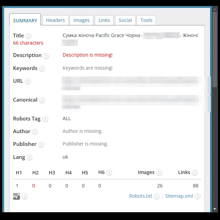Click the H5 column header

pyautogui.click(x=85, y=173)
